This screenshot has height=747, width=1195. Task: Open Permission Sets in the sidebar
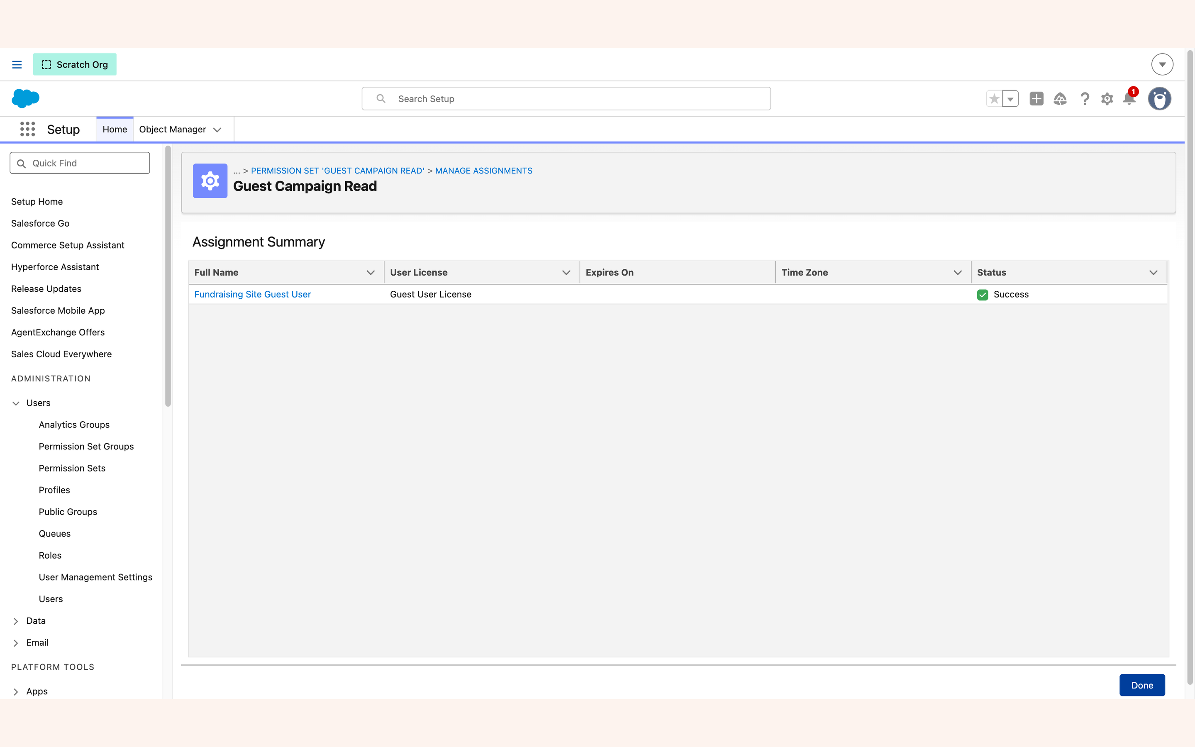click(72, 468)
